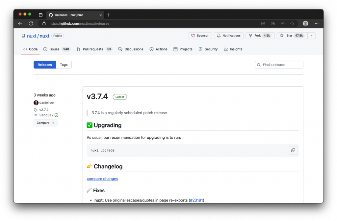Add page to favorites with star icon
The image size is (337, 221).
(x=292, y=23)
